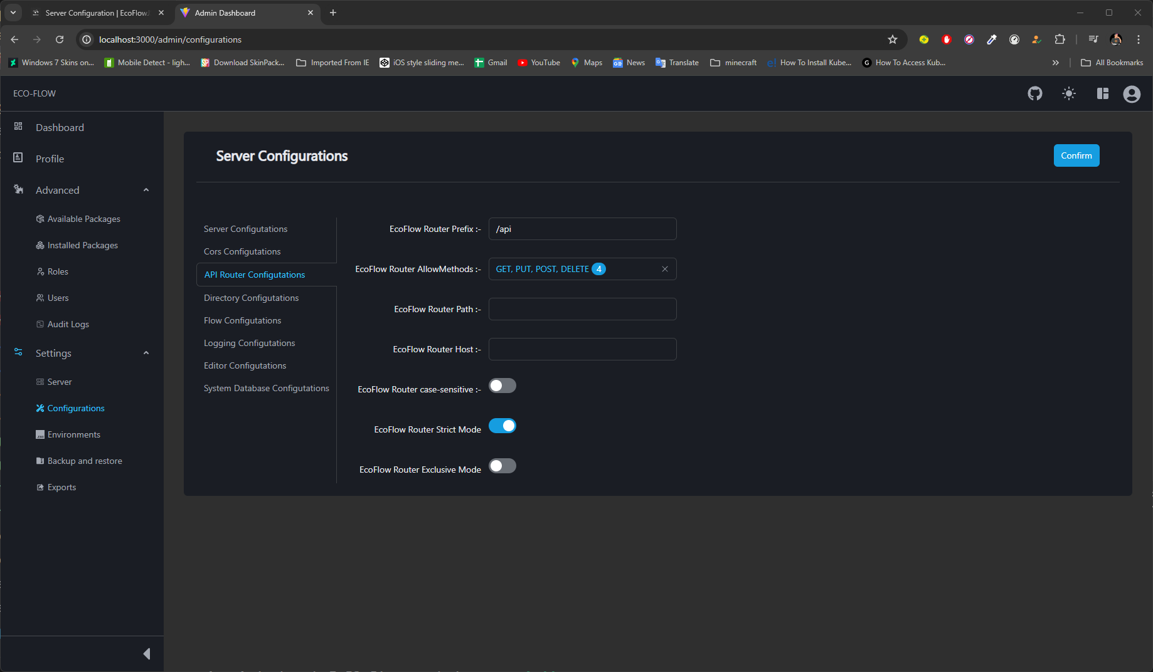Collapse sidebar with the left arrow icon

pos(147,654)
